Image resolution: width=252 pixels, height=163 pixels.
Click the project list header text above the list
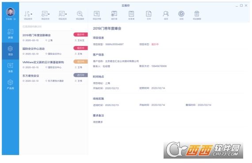(32, 27)
